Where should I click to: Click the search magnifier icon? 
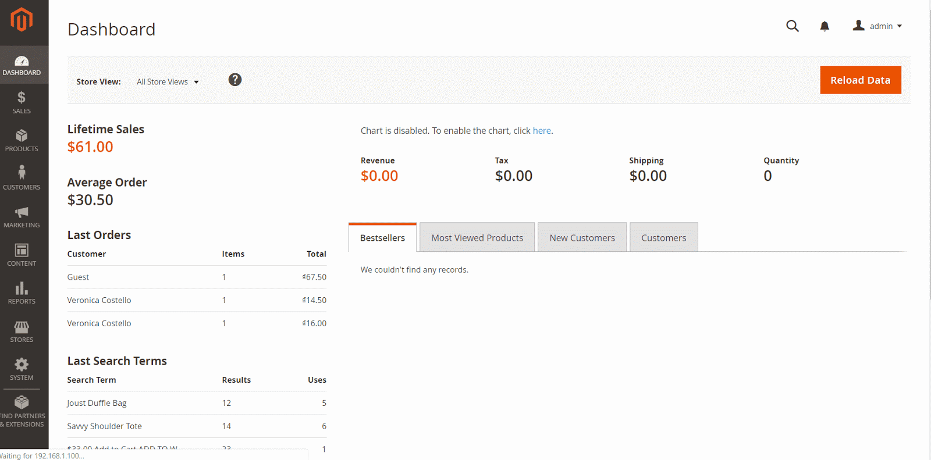(x=792, y=26)
